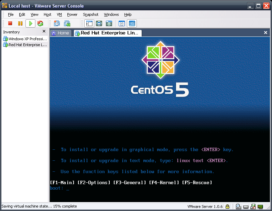Click the [F5-Rescue] text in console
This screenshot has height=211, width=272.
point(197,182)
